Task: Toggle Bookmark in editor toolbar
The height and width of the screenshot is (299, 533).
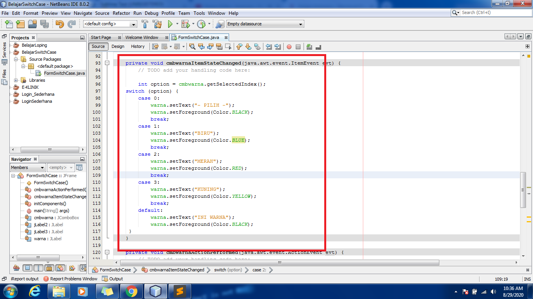Action: coord(257,47)
